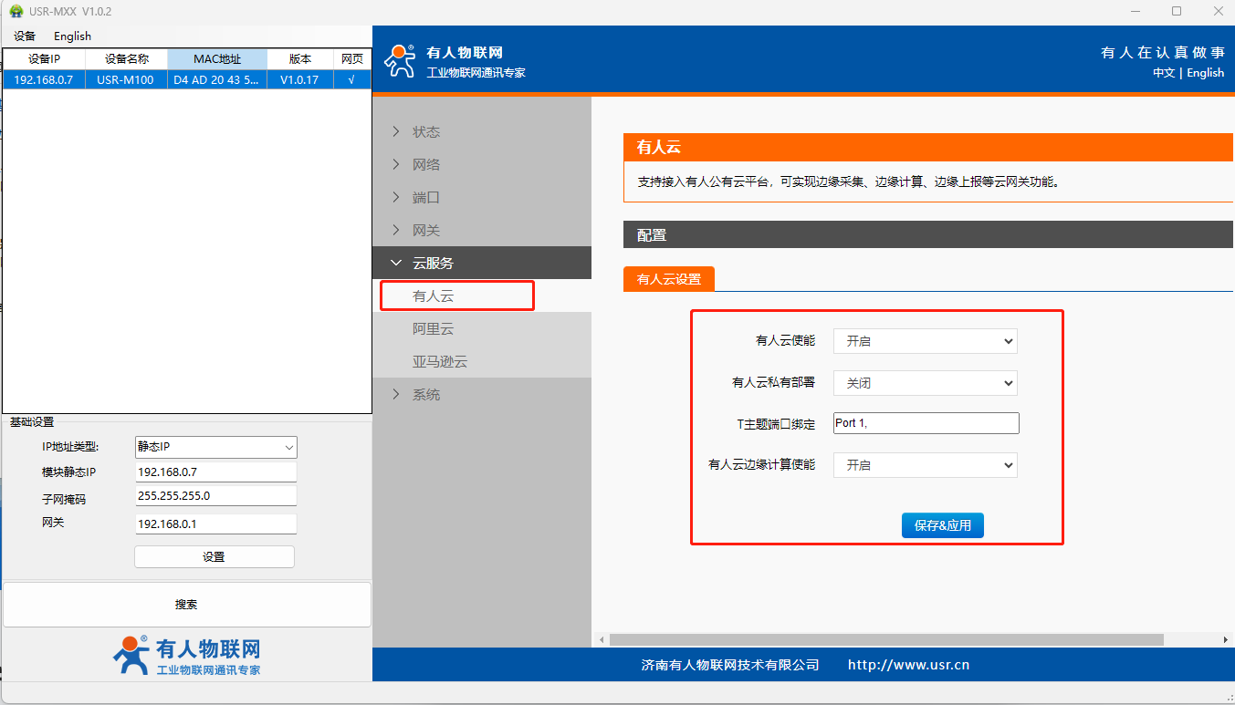Open the 有人云使能 dropdown
Viewport: 1235px width, 705px height.
(925, 341)
